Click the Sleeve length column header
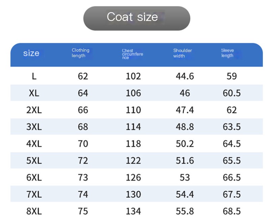 227,53
